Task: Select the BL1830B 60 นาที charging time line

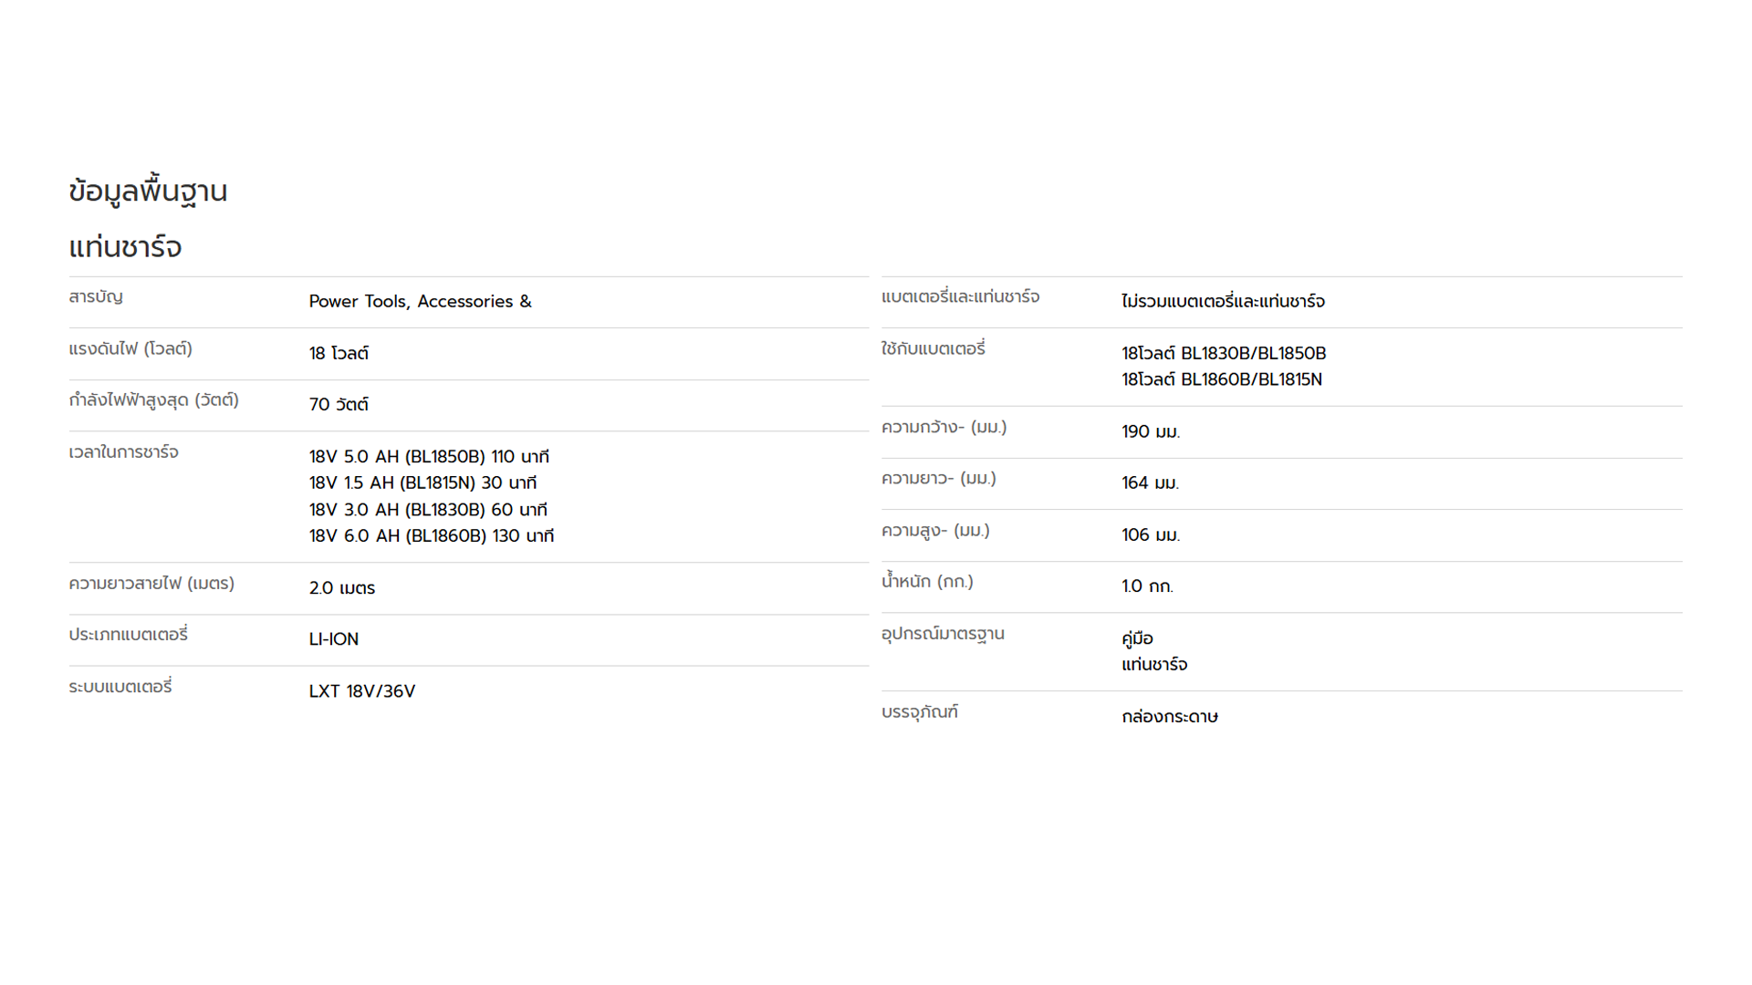Action: [x=428, y=510]
